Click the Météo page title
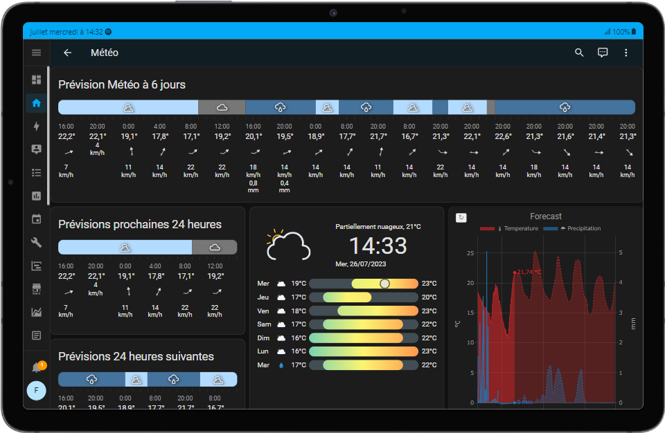Viewport: 665px width, 433px height. (x=105, y=53)
